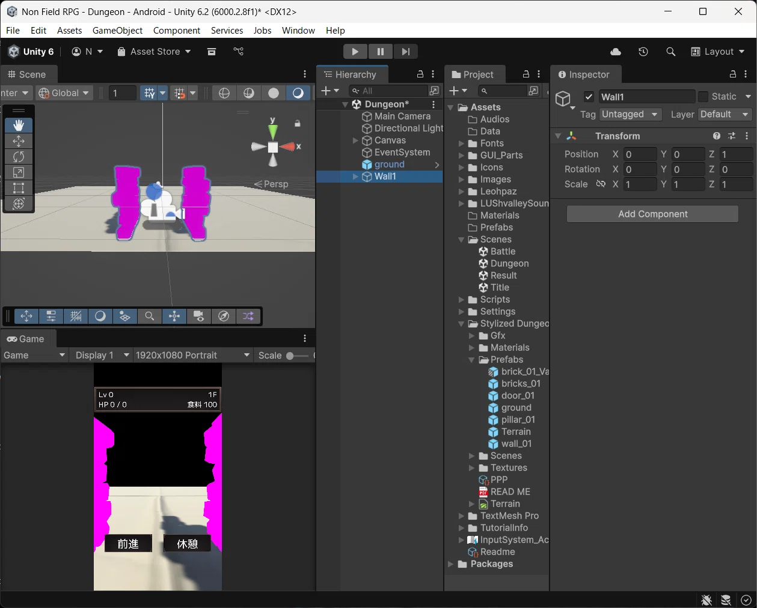Open the Transform preset icon
This screenshot has width=757, height=608.
[732, 136]
